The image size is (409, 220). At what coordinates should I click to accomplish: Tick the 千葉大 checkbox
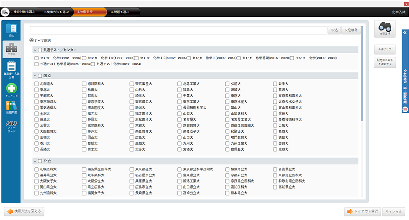tap(180, 96)
